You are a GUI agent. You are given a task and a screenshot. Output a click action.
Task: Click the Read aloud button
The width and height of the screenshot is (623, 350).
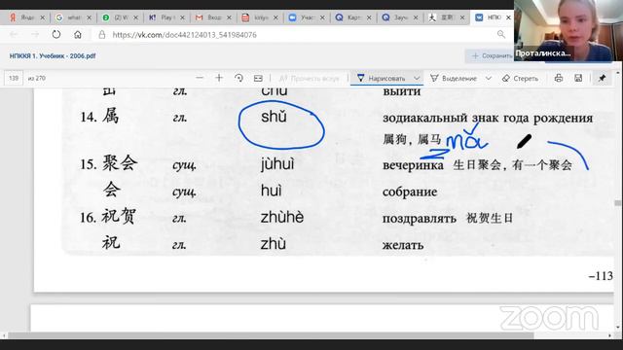[x=310, y=79]
